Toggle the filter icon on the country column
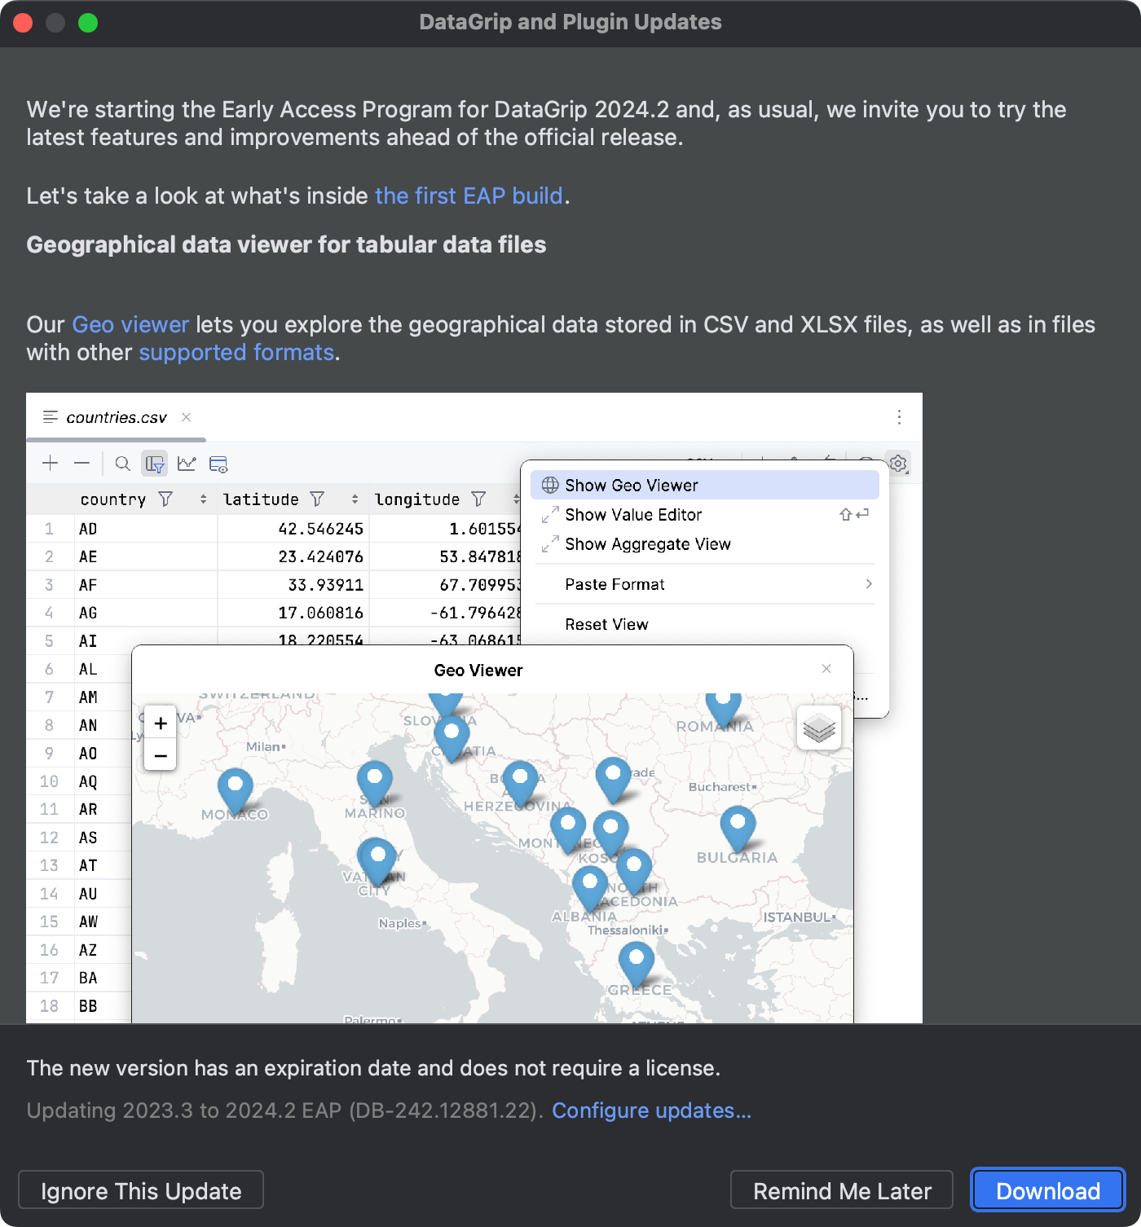Image resolution: width=1141 pixels, height=1227 pixels. pos(165,499)
